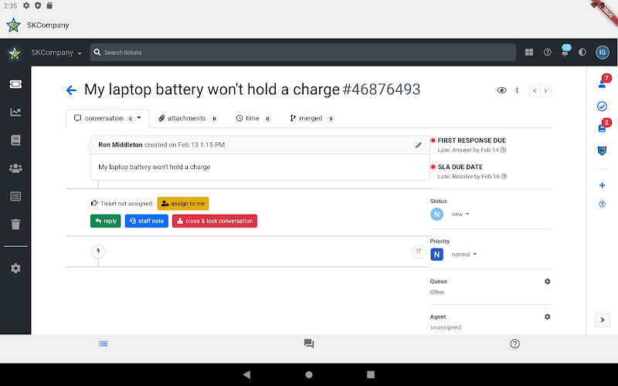
Task: Open Agent settings gear
Action: [547, 317]
